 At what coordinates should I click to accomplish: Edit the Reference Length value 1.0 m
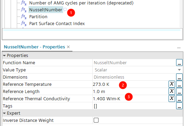tap(99, 92)
